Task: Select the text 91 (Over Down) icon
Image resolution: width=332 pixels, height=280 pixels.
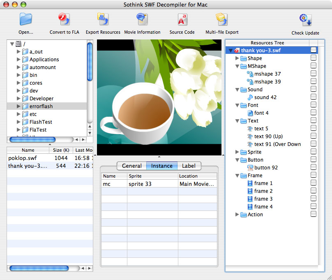Action: [250, 144]
